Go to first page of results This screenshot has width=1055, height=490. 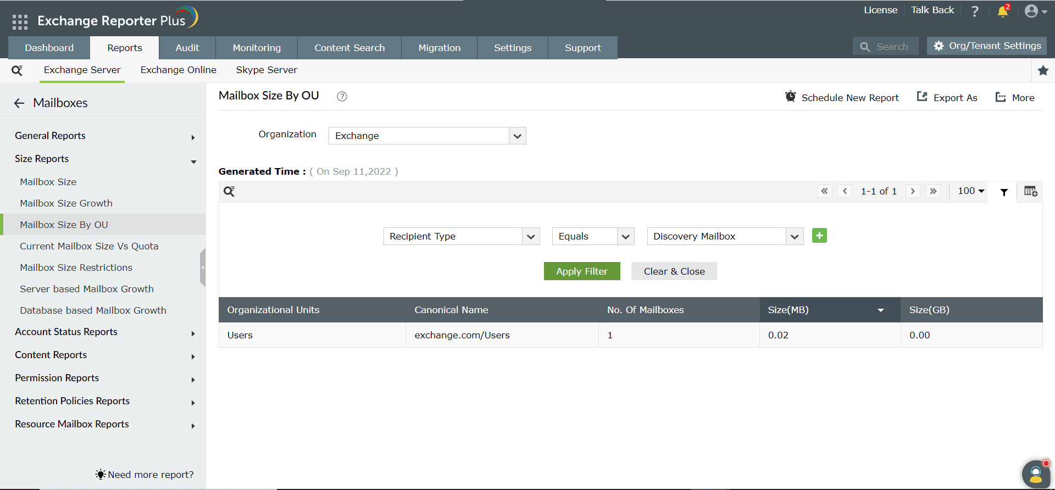[x=824, y=191]
